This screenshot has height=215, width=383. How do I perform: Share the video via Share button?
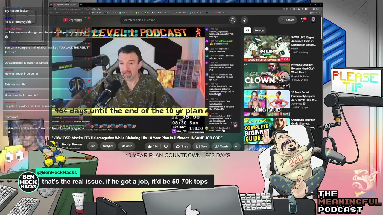point(182,146)
